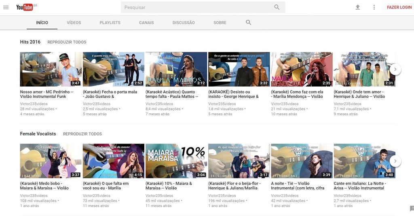
Task: Expand Female Vocalists row with next arrow
Action: point(395,161)
